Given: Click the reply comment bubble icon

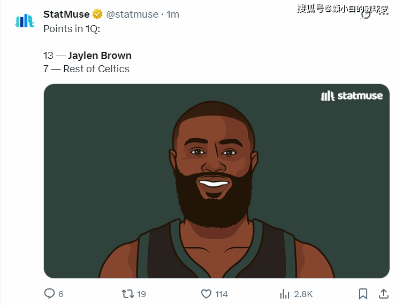Looking at the screenshot, I should coord(49,294).
